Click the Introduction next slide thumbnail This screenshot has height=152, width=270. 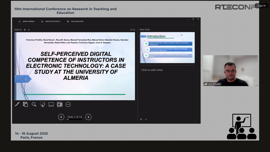[167, 47]
